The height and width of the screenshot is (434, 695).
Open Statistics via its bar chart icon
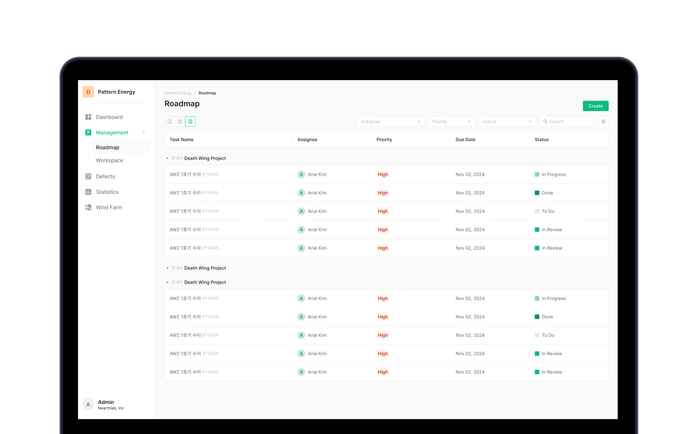pos(88,192)
